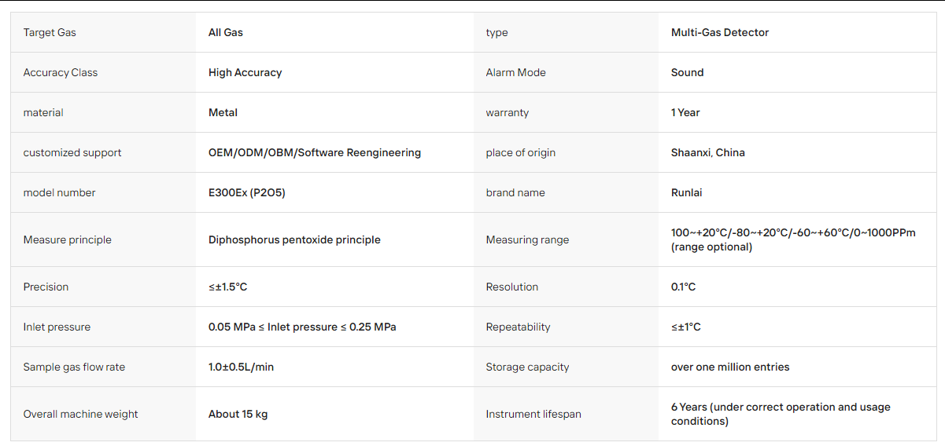
Task: Click the '0.05 MPa ≤ Inlet pressure ≤ 0.25 MPa' value
Action: click(302, 327)
